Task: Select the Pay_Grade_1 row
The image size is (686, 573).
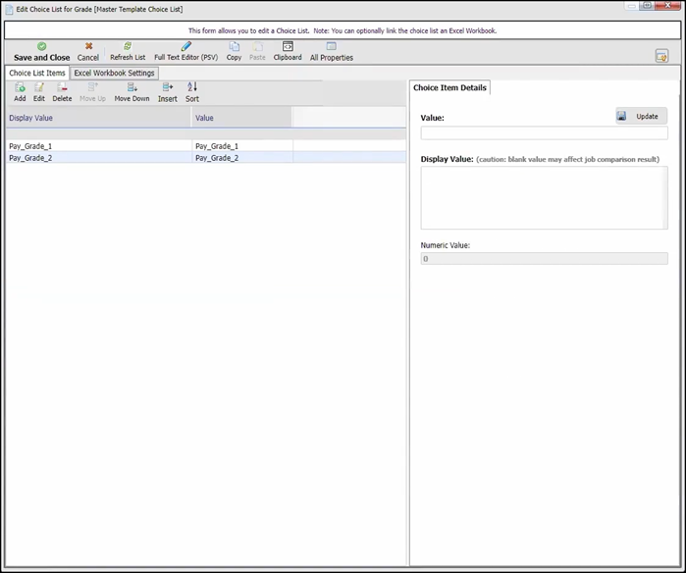Action: [x=98, y=146]
